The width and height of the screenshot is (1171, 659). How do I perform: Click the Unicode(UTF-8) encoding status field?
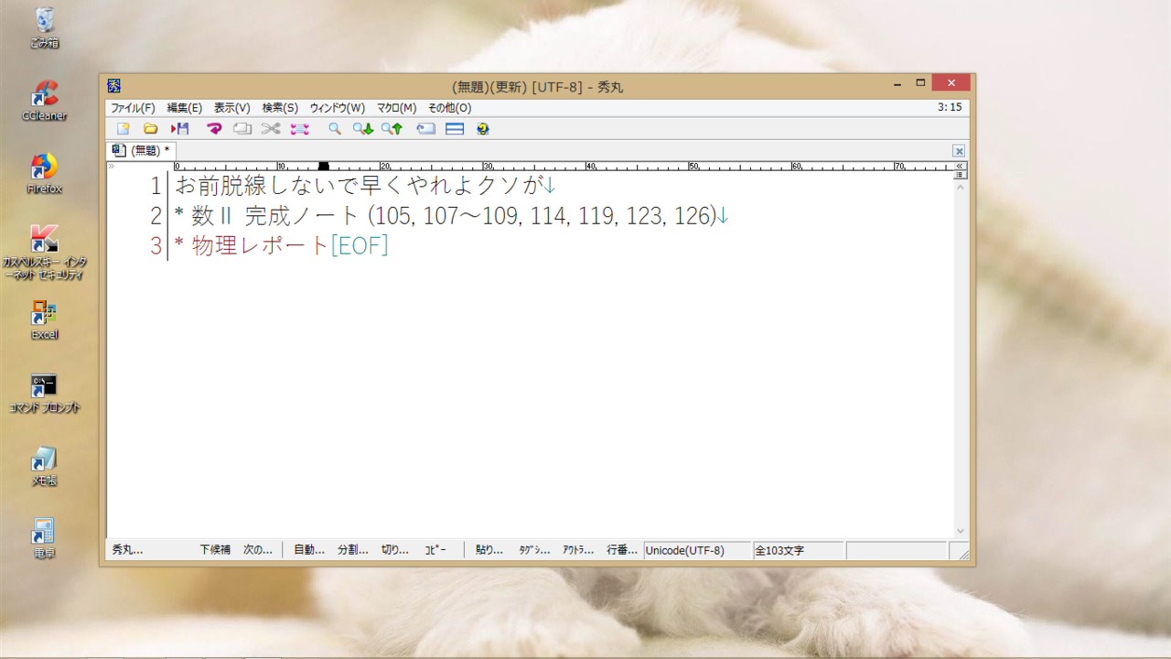click(695, 551)
